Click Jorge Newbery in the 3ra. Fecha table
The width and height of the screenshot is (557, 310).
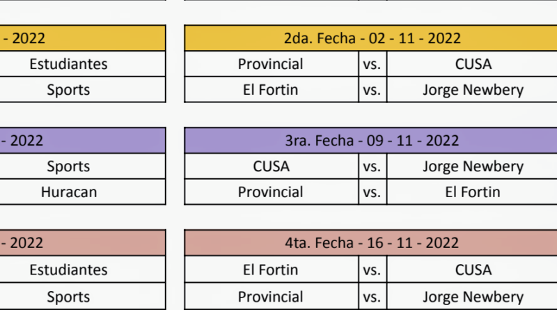click(x=473, y=166)
